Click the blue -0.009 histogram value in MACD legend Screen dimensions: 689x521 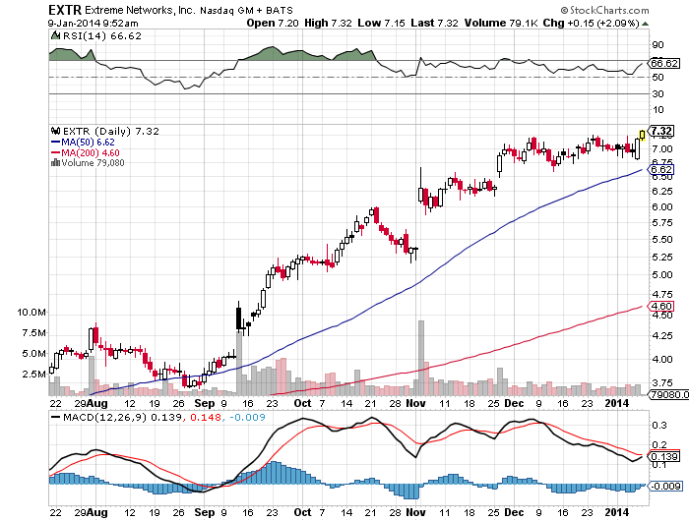coord(247,417)
